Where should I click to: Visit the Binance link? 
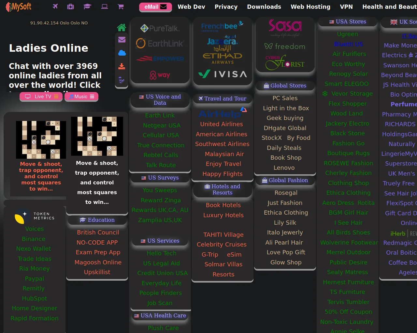(34, 239)
